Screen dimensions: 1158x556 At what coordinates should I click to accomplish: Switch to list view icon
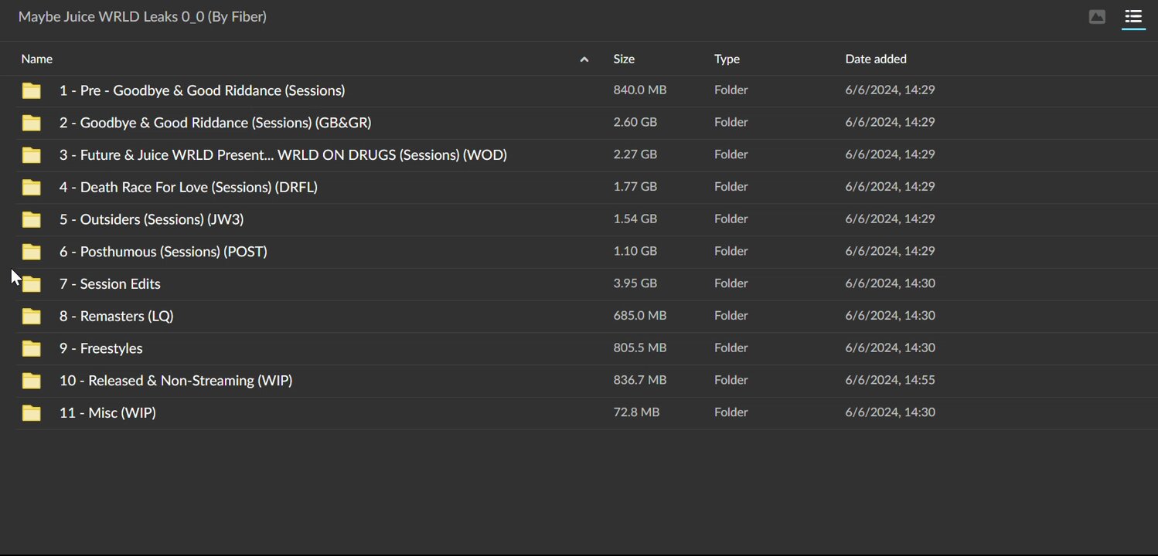point(1133,17)
